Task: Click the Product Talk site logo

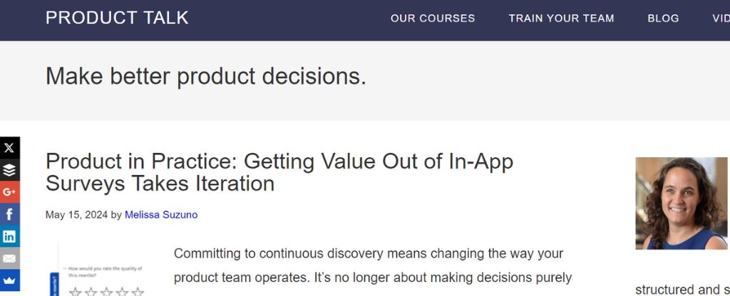Action: [x=117, y=18]
